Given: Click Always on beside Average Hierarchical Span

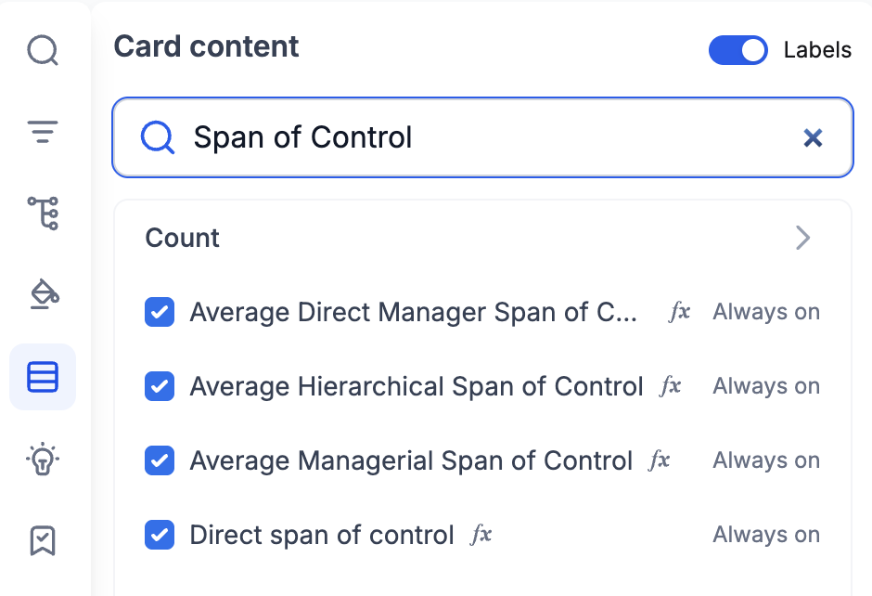Looking at the screenshot, I should point(765,387).
